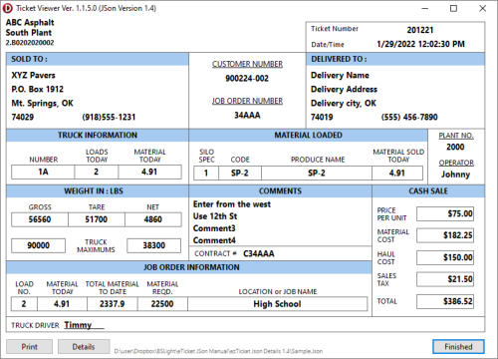Click the CUSTOMER NUMBER underlined label
The width and height of the screenshot is (498, 359).
[247, 64]
